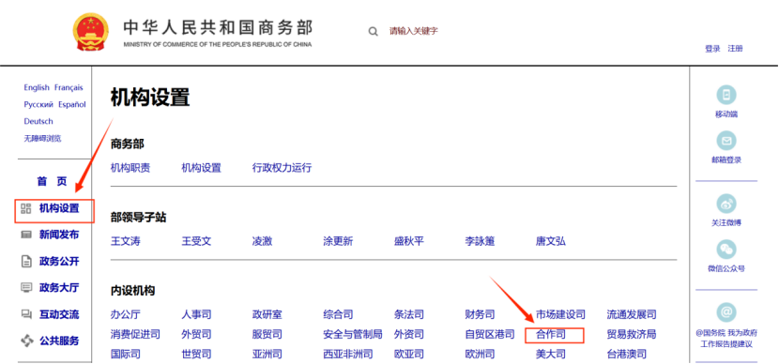Click the 新闻发布 sidebar icon

click(26, 235)
